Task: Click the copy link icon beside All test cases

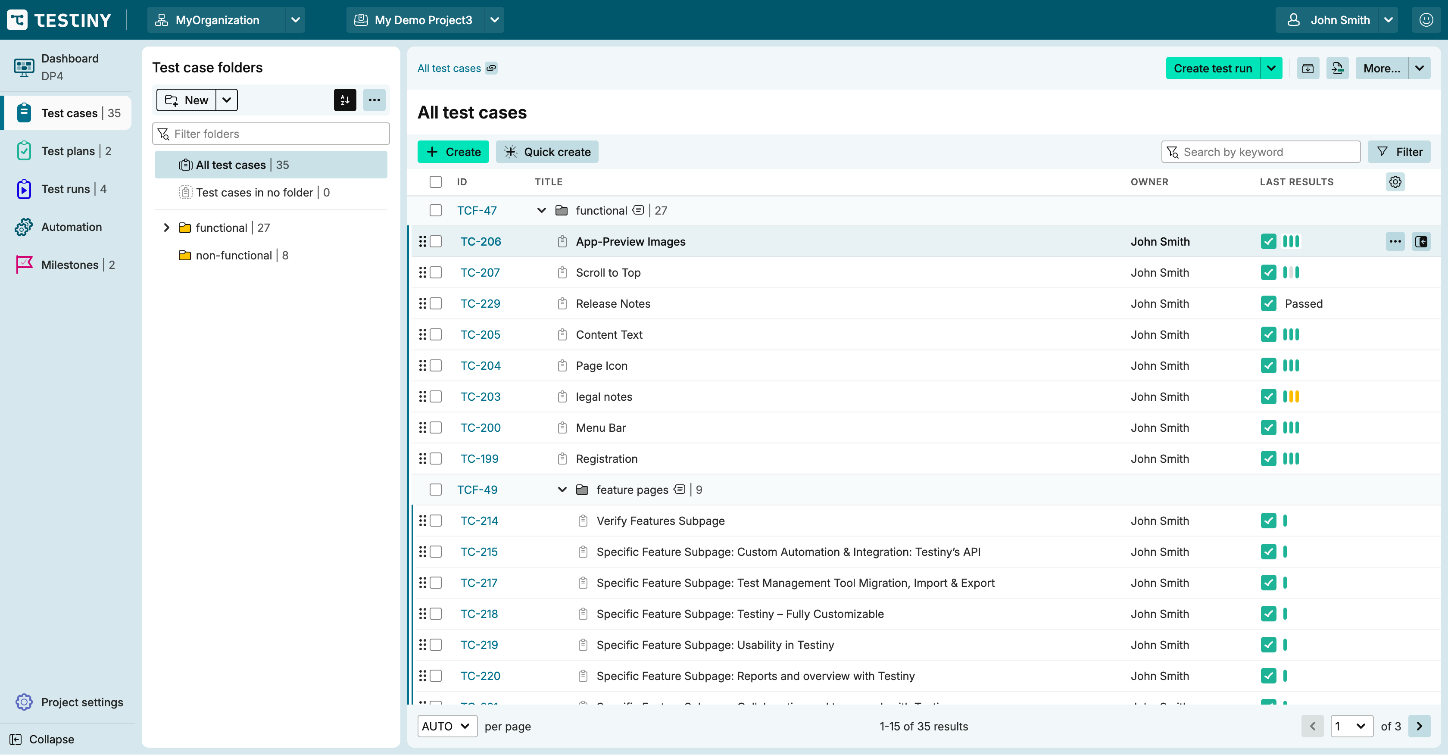Action: (491, 68)
